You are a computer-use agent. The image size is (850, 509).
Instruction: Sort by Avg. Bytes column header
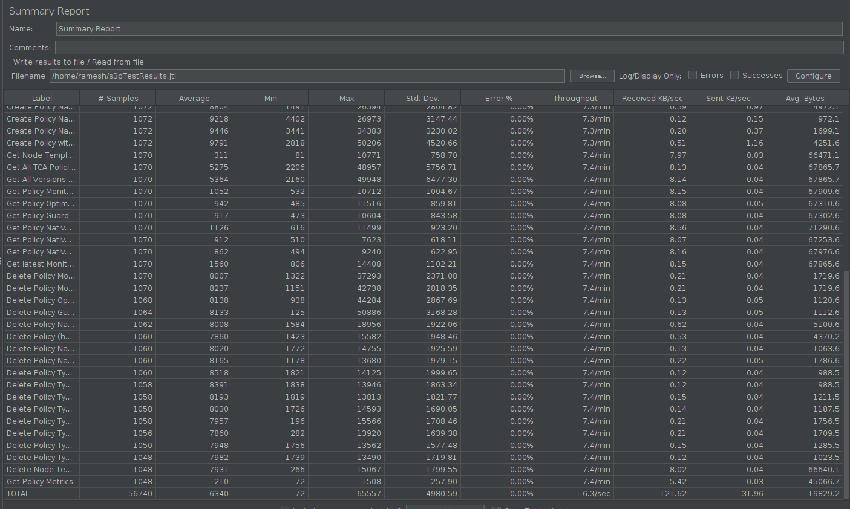(805, 98)
